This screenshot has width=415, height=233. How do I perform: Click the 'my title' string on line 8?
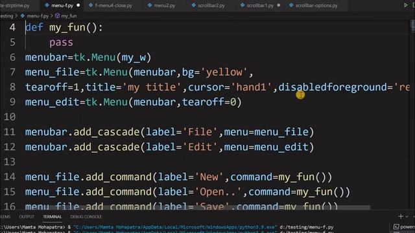click(x=152, y=87)
